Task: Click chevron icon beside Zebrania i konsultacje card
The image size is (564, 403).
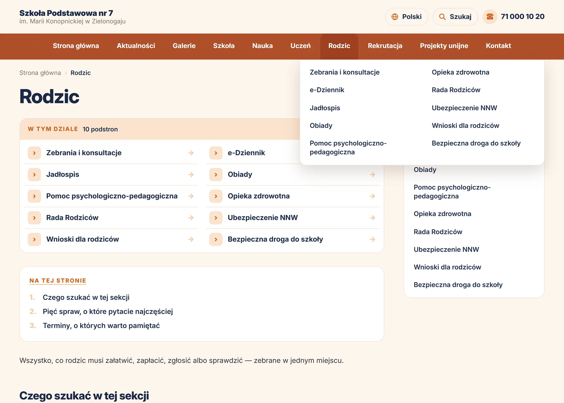Action: coord(34,153)
